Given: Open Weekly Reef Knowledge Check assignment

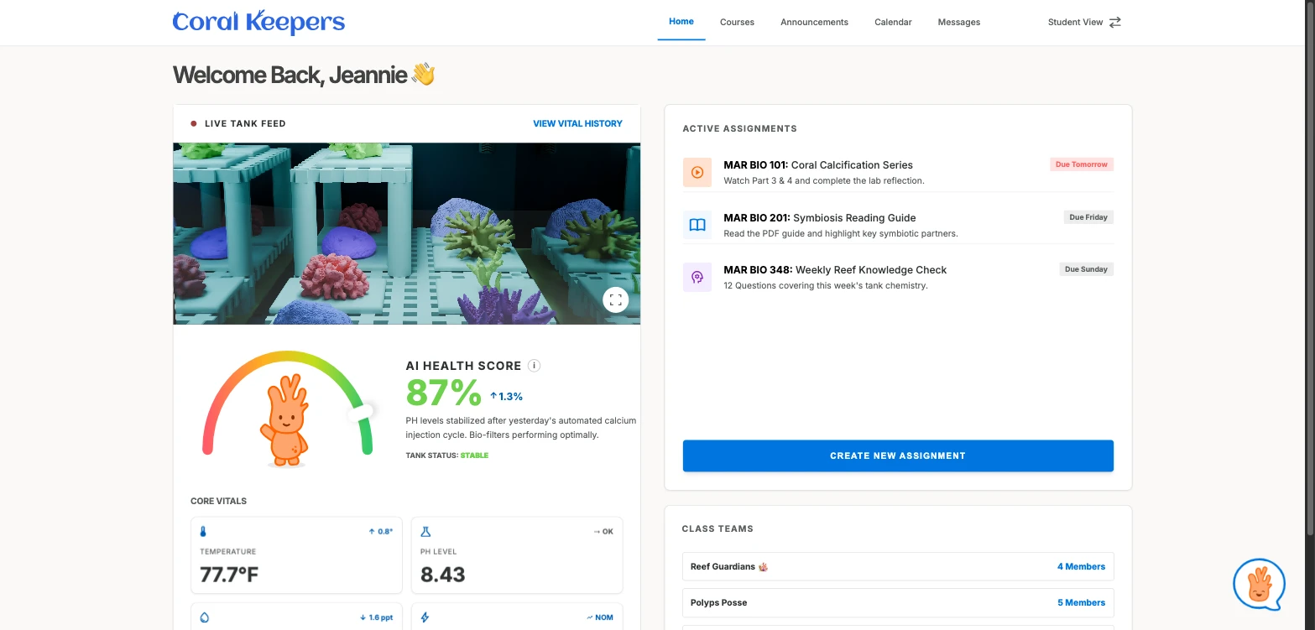Looking at the screenshot, I should (898, 278).
